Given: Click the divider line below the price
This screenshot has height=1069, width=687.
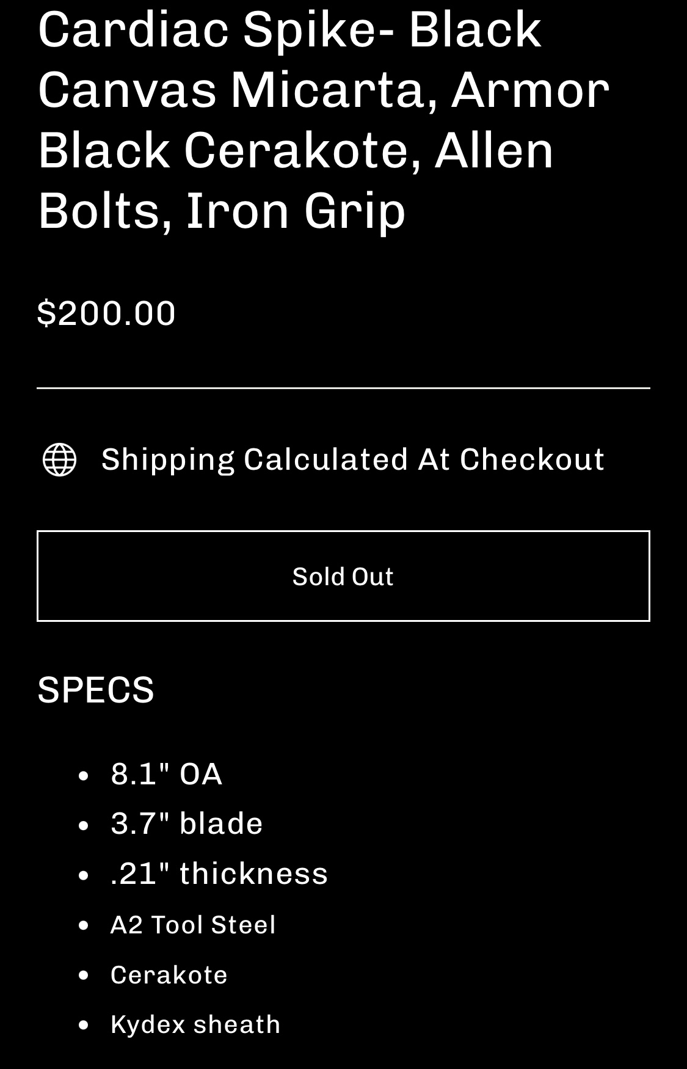Looking at the screenshot, I should (x=343, y=388).
